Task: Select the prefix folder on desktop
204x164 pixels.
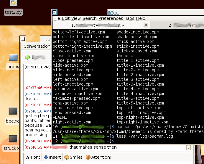Action: (x=13, y=57)
